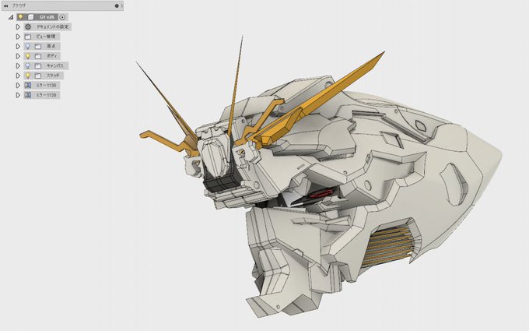Screen dimensions: 529x331
Task: Click the スケッチ folder icon
Action: tap(38, 76)
